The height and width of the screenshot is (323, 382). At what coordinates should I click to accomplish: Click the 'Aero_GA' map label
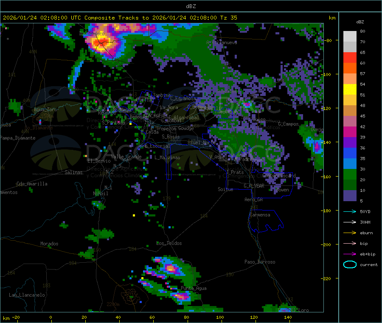[254, 199]
